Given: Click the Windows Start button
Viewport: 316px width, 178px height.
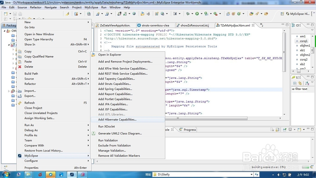Looking at the screenshot, I should 6,175.
